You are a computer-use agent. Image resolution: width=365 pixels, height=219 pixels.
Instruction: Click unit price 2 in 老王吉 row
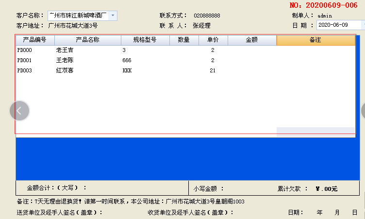(213, 50)
